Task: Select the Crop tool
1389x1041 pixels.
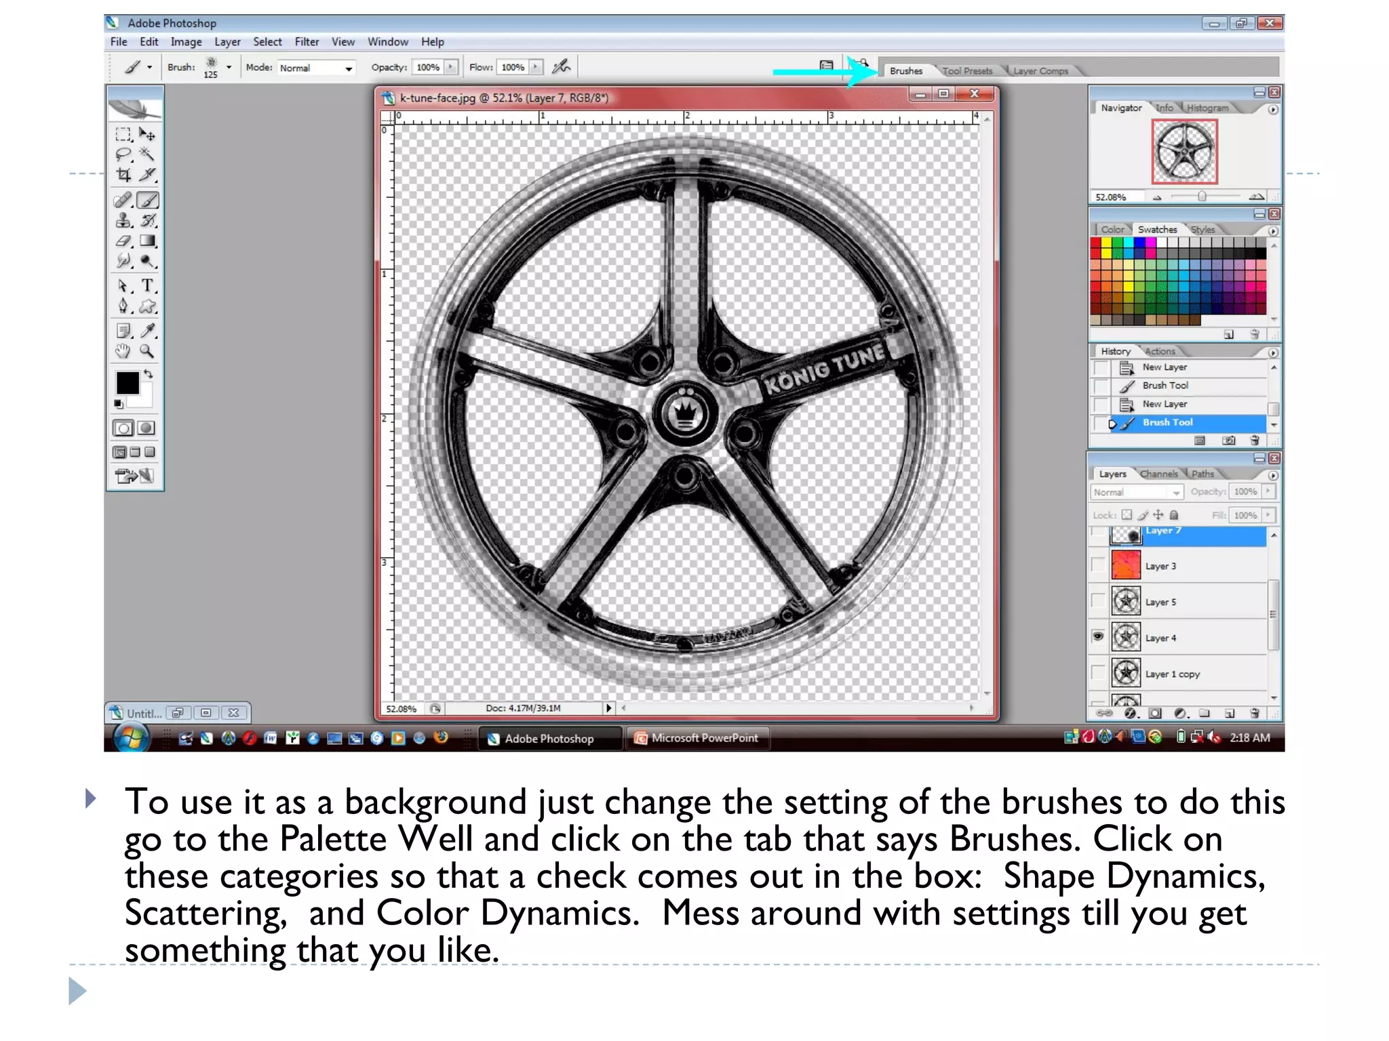Action: coord(123,175)
